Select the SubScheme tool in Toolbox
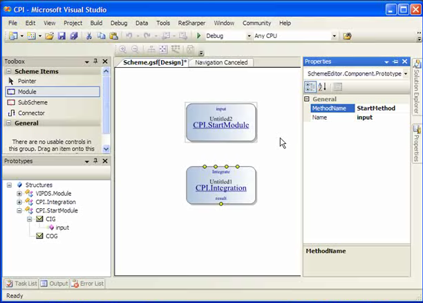 coord(32,102)
